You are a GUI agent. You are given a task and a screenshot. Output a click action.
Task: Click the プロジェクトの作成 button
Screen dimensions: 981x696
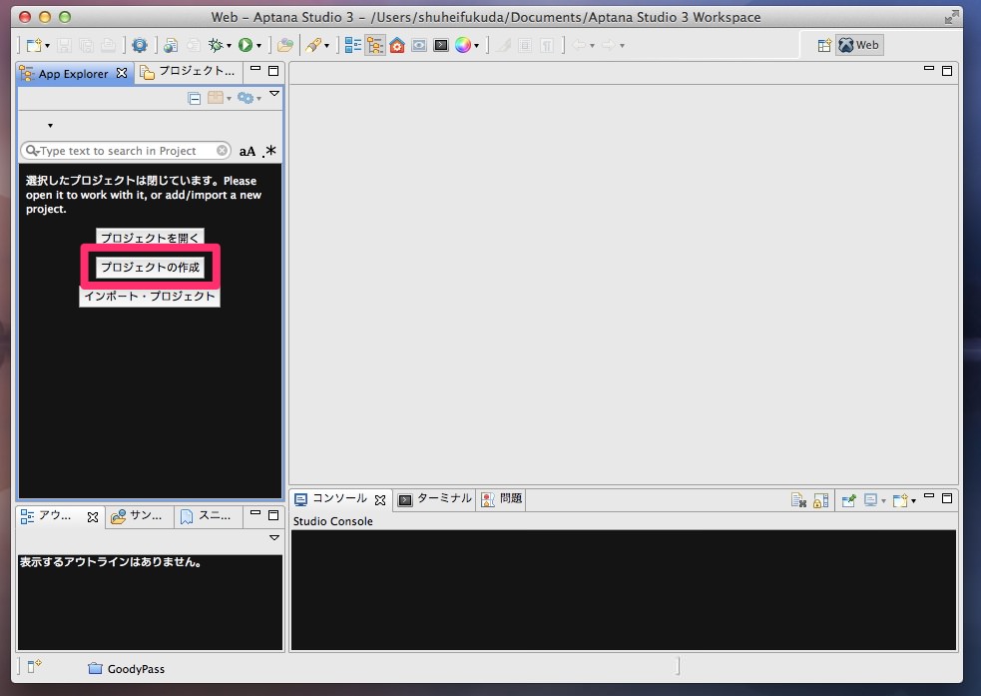click(150, 268)
